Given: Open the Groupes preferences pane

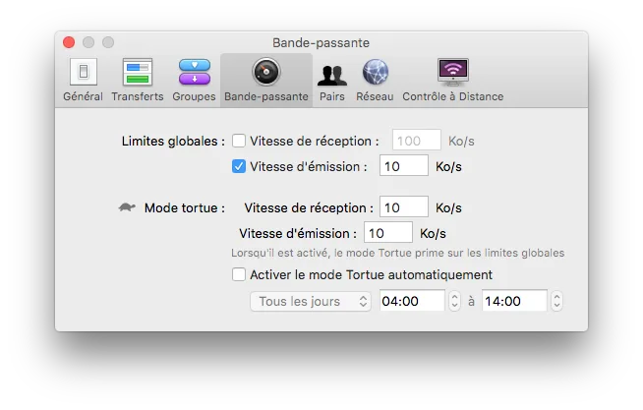Looking at the screenshot, I should tap(194, 80).
